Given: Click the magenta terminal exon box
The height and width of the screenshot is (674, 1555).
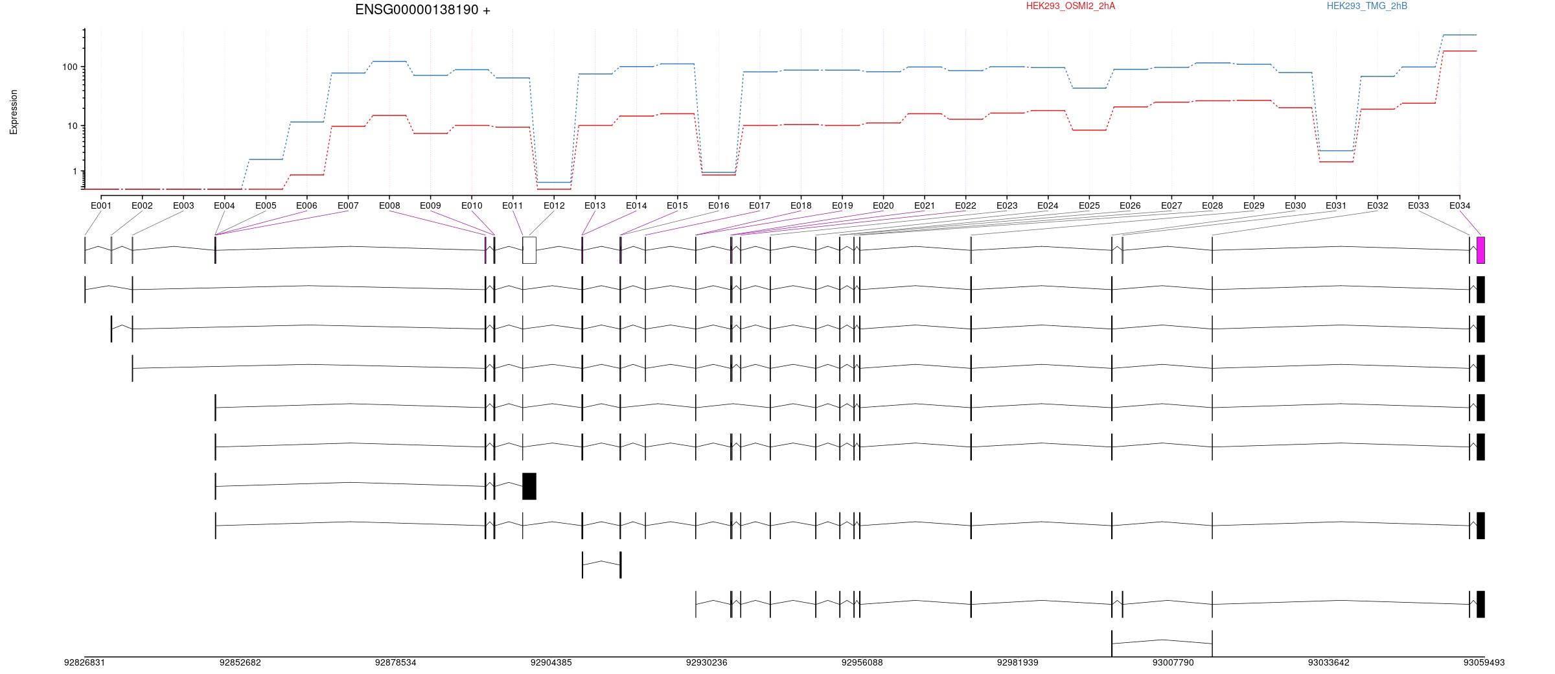Looking at the screenshot, I should click(x=1480, y=250).
